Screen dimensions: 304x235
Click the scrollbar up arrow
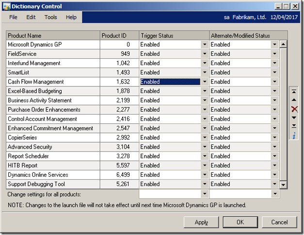283,45
